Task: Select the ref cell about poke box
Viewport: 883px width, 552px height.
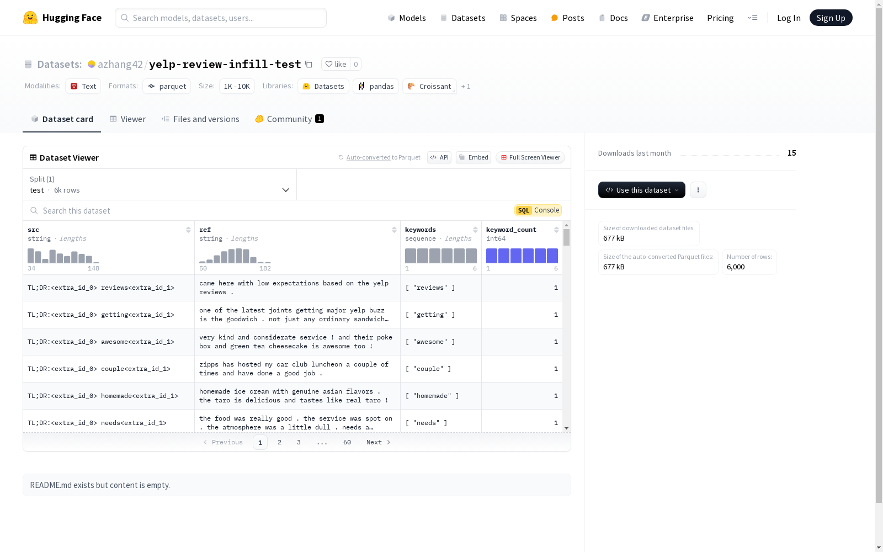Action: (297, 342)
